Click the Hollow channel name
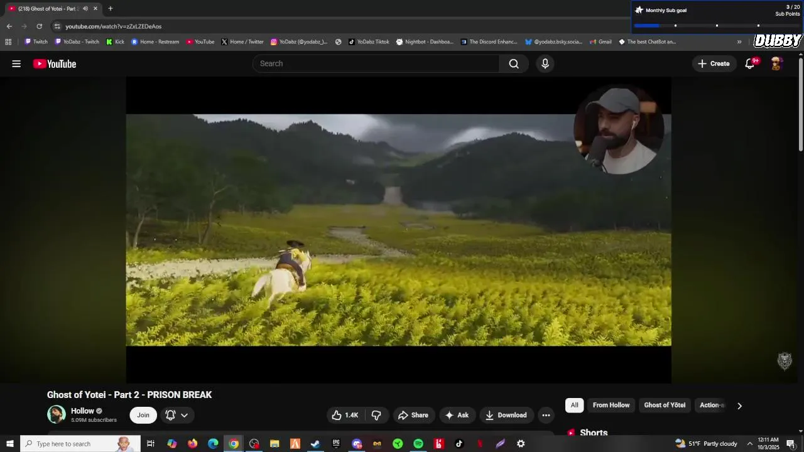The height and width of the screenshot is (452, 804). [82, 411]
